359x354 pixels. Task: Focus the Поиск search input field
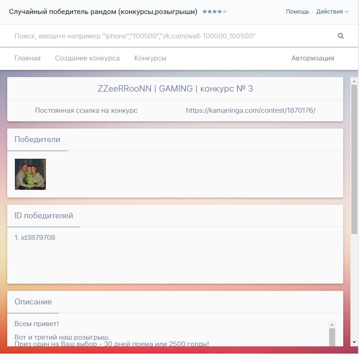point(172,36)
